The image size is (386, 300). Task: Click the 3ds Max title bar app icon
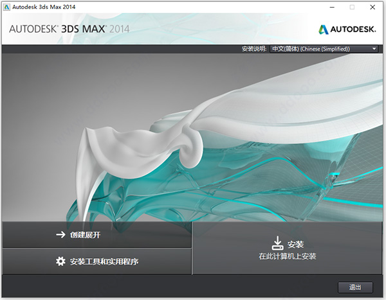coord(6,7)
